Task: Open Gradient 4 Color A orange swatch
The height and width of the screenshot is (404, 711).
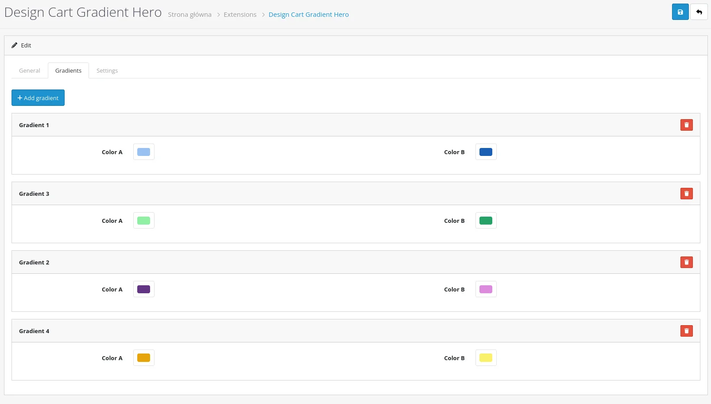Action: click(x=143, y=358)
